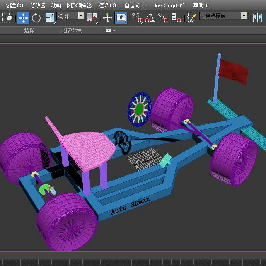Click the red flag in viewport
Screen dimensions: 266x266
(x=233, y=70)
